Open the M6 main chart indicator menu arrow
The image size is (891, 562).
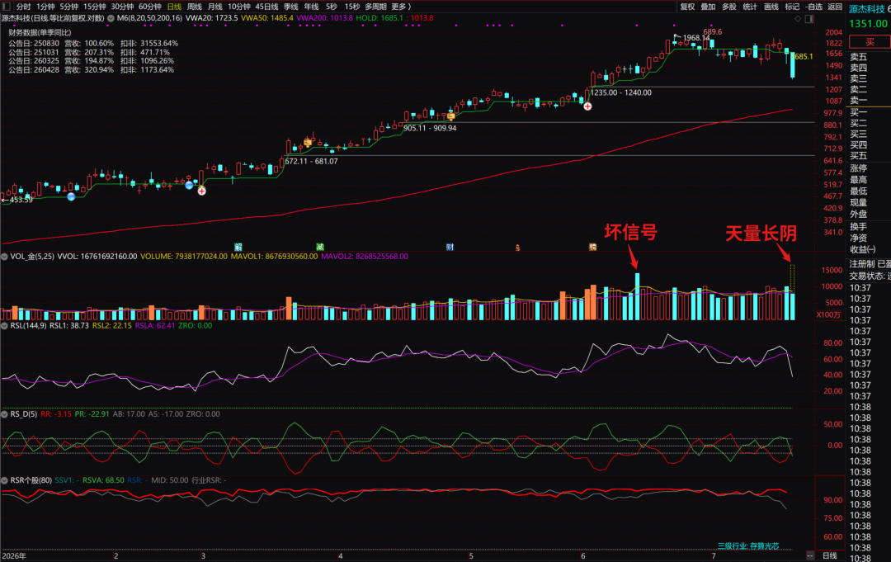click(x=111, y=18)
